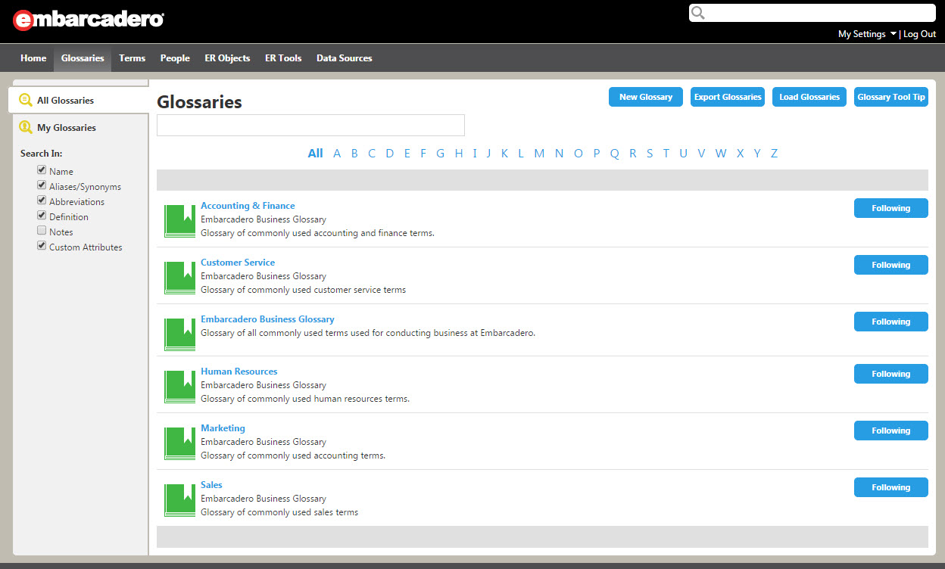Viewport: 945px width, 569px height.
Task: Open the My Settings dropdown
Action: 867,34
